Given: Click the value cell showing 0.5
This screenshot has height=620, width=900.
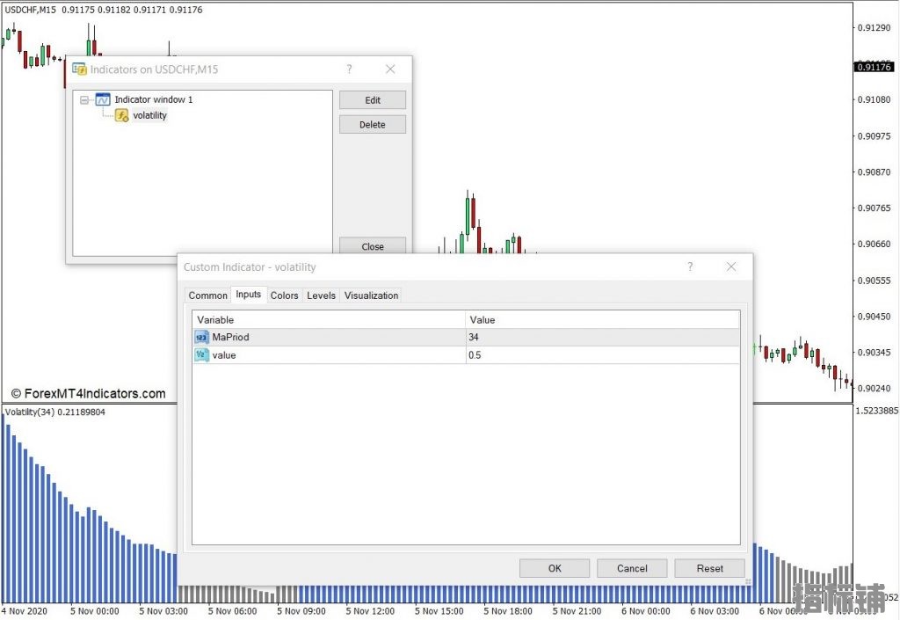Looking at the screenshot, I should click(603, 355).
